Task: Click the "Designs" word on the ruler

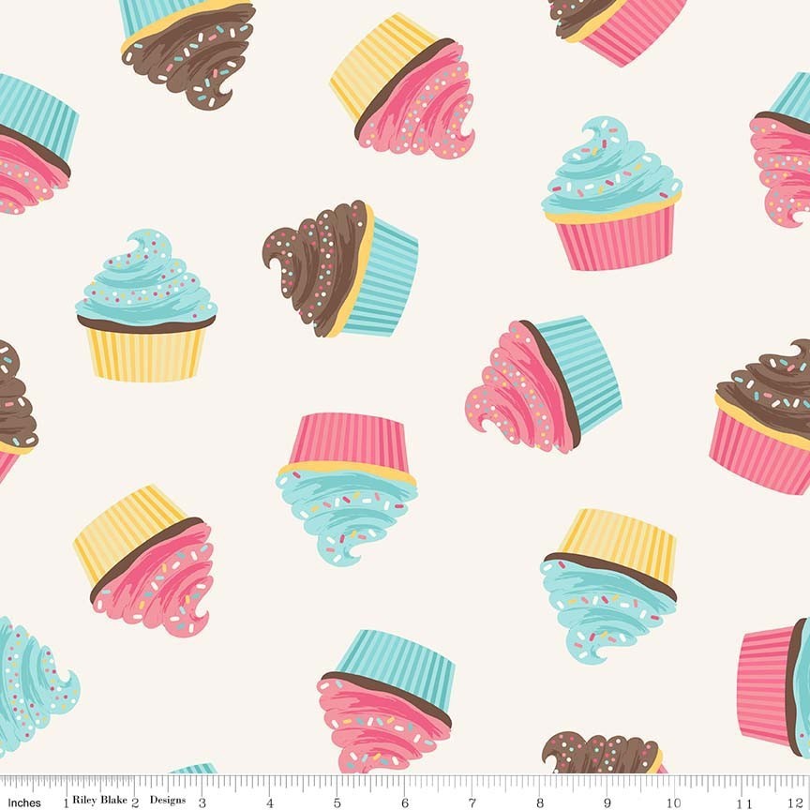Action: point(168,800)
